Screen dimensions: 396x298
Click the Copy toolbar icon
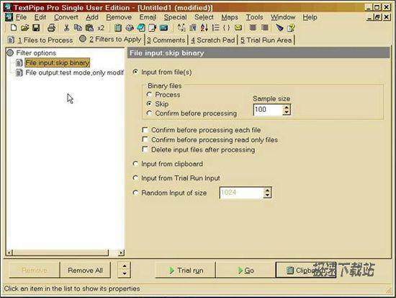coord(78,27)
